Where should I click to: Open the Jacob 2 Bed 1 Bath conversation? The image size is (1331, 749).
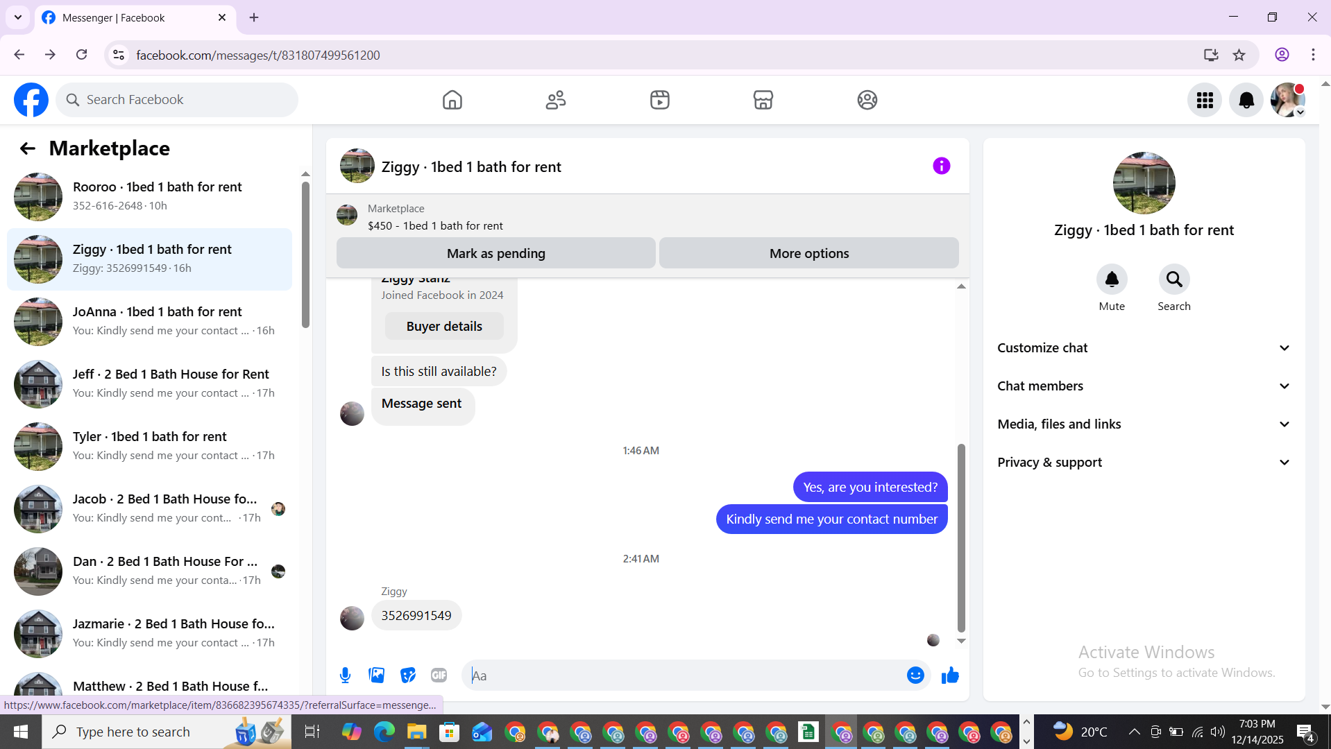[x=149, y=509]
